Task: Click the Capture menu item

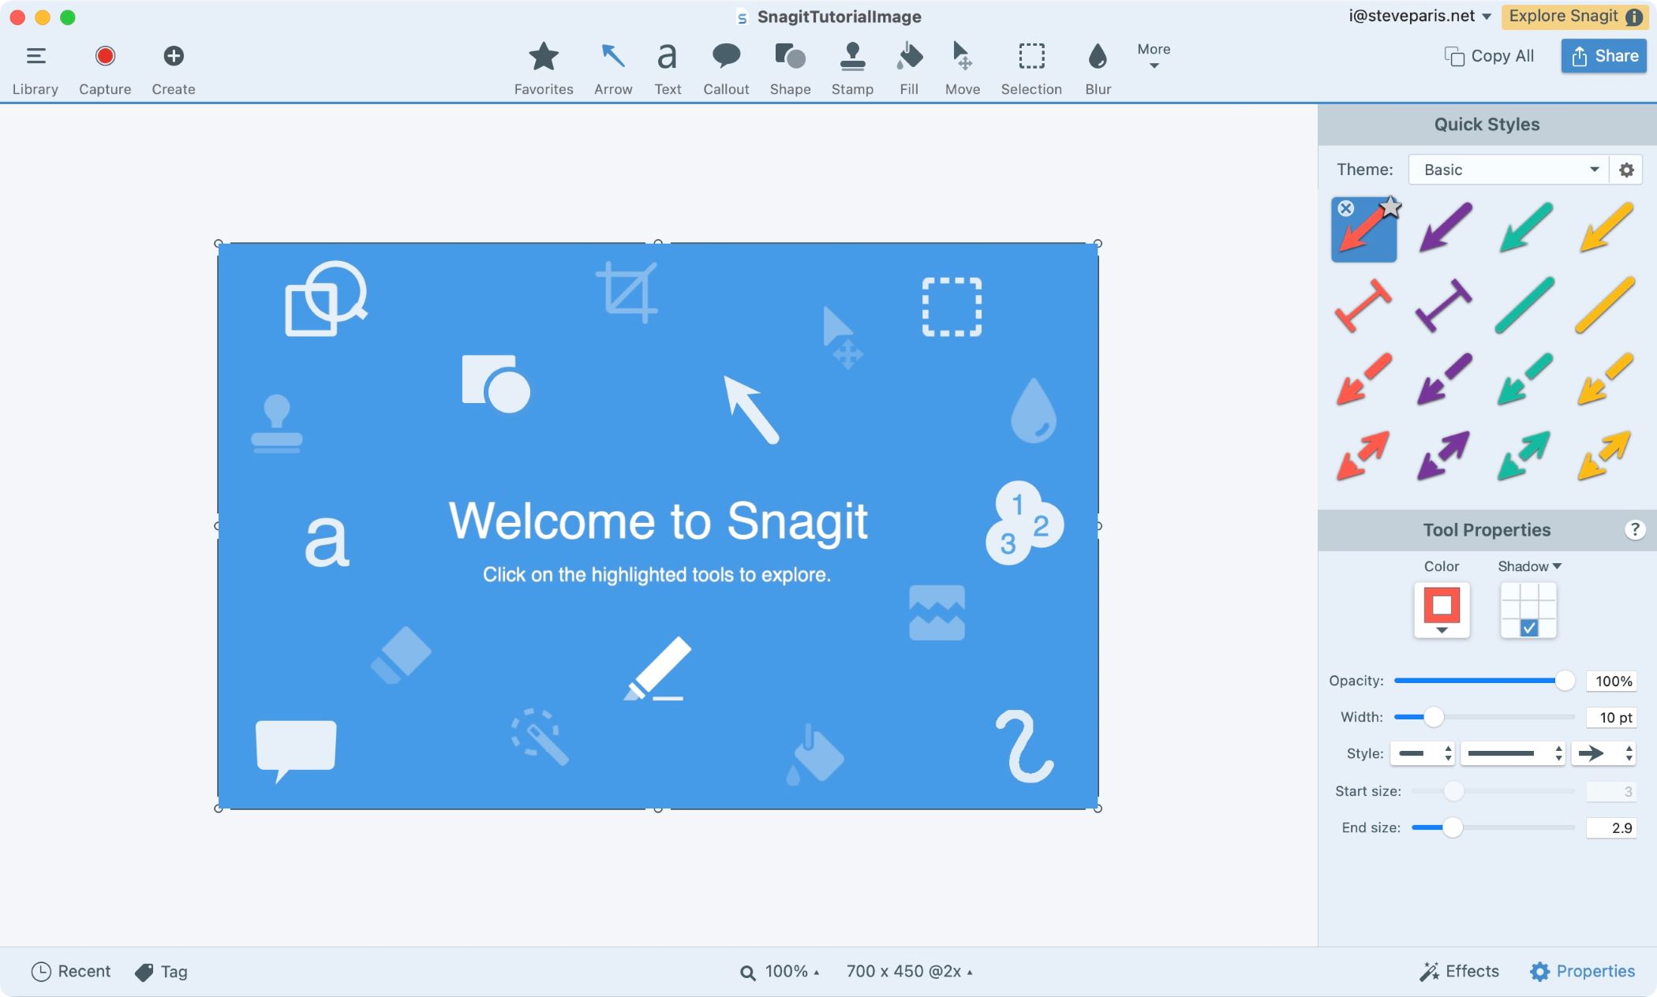Action: point(103,67)
